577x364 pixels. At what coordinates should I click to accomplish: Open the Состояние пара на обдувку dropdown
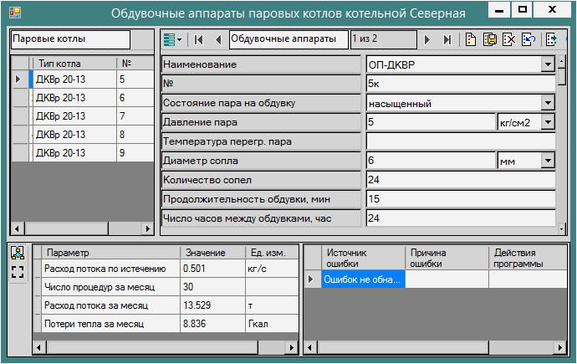pos(548,103)
